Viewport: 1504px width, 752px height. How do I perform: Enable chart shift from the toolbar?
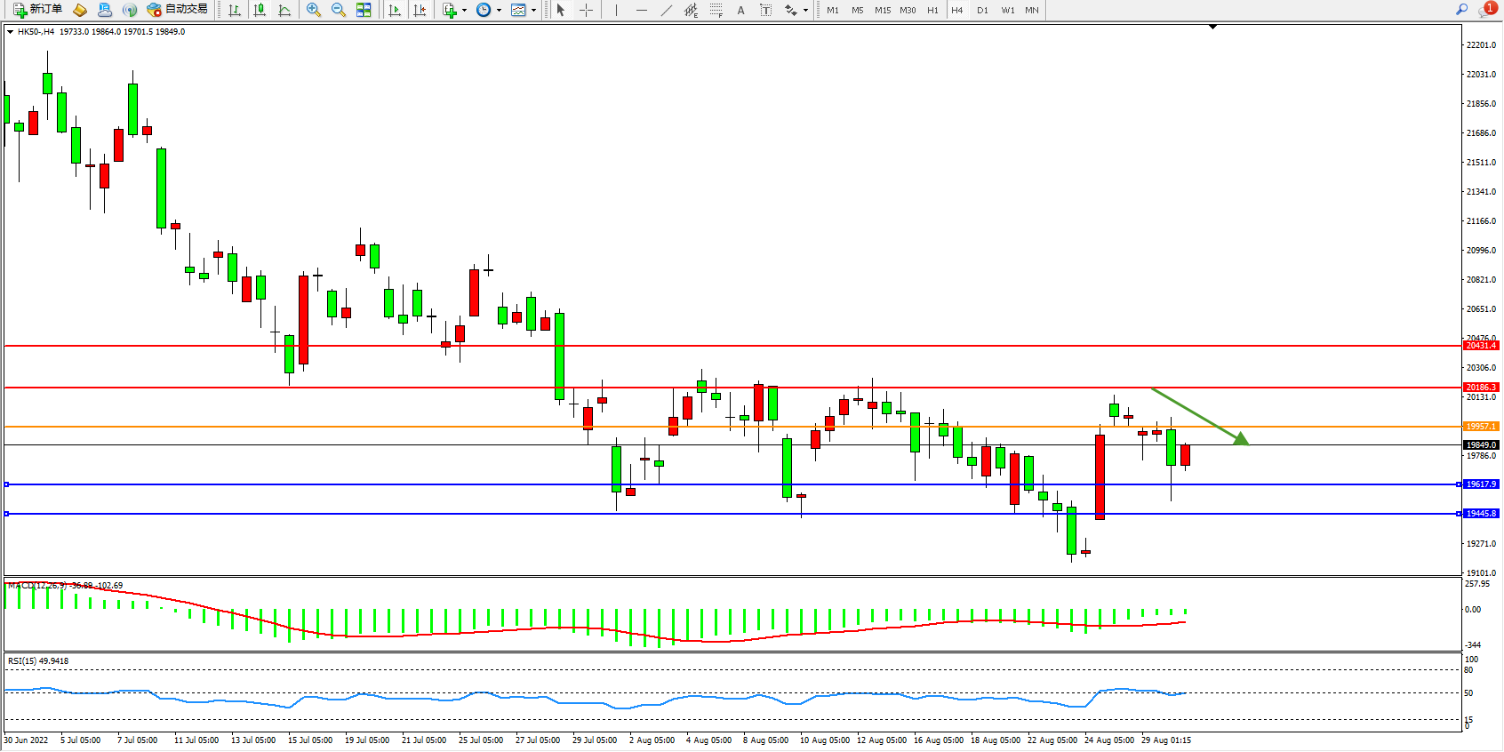coord(420,10)
